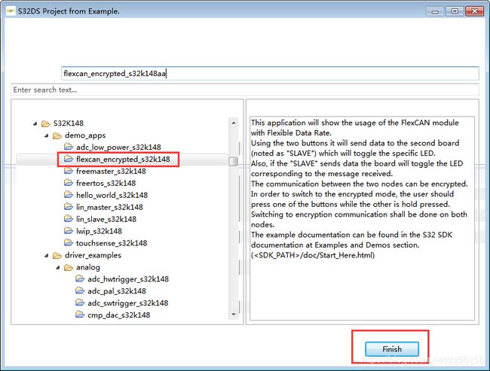Collapse the S32K148 tree node
The image size is (490, 371).
point(35,123)
